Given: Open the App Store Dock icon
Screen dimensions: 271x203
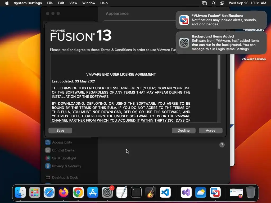Looking at the screenshot, I should click(93, 192).
